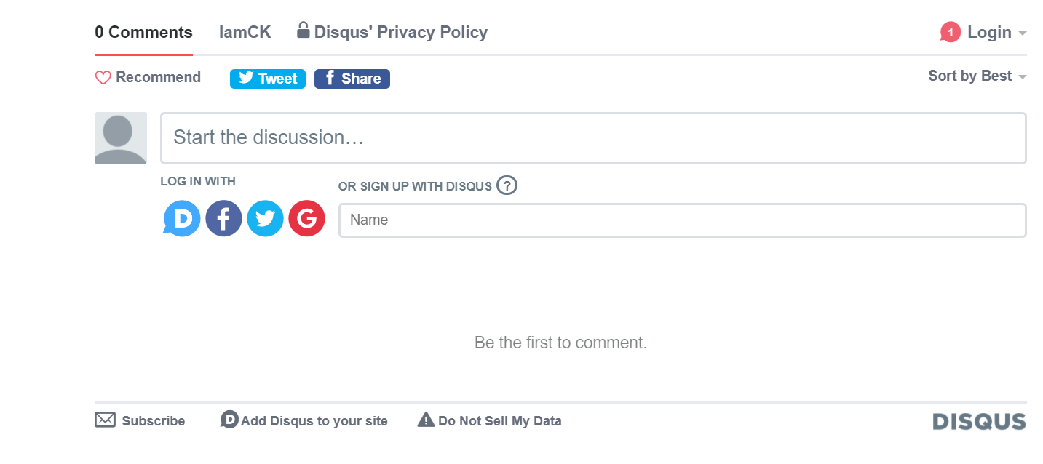The image size is (1043, 464).
Task: Log in with the Facebook icon
Action: point(223,218)
